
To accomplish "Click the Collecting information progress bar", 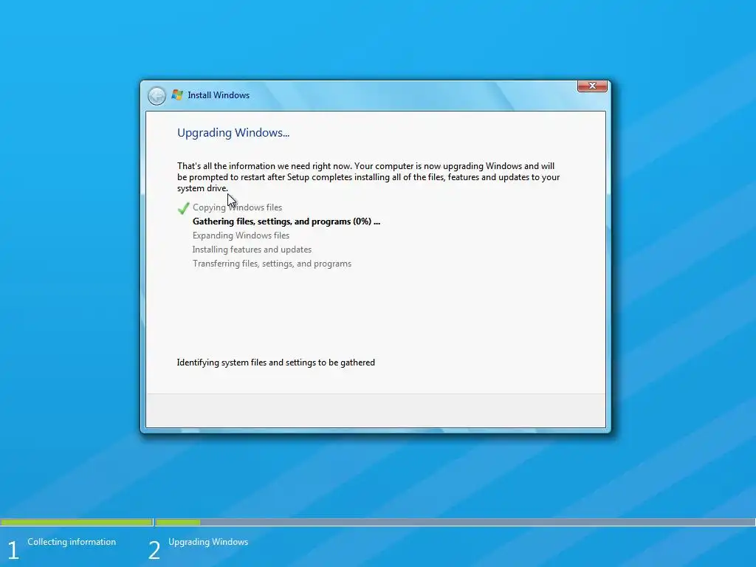I will tap(77, 522).
